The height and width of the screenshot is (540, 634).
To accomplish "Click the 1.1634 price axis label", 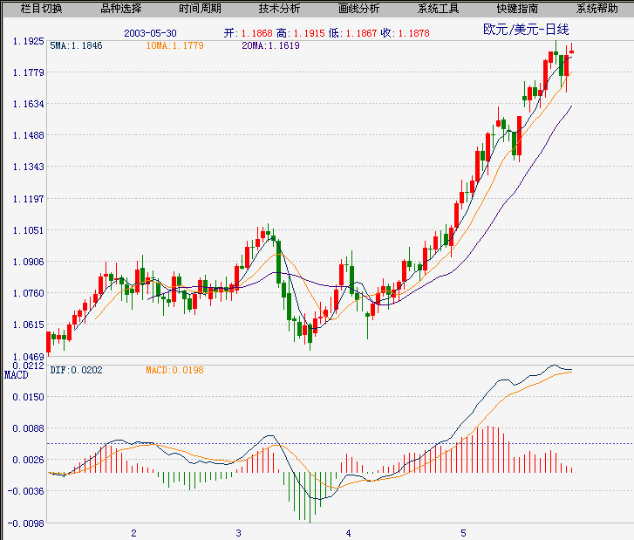I will (28, 104).
